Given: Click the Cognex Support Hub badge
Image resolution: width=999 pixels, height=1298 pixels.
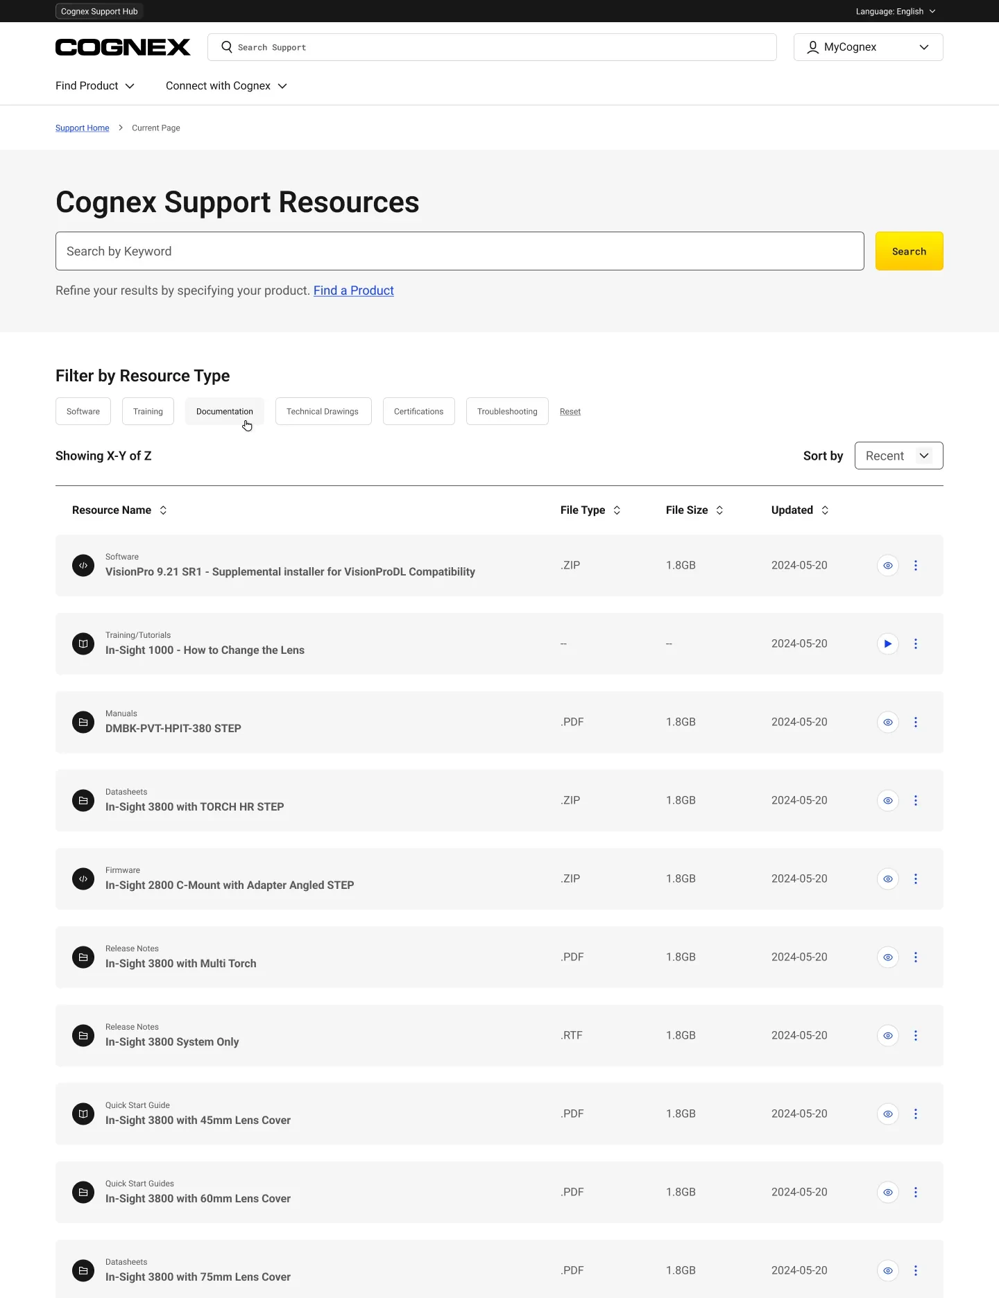Looking at the screenshot, I should click(x=99, y=11).
